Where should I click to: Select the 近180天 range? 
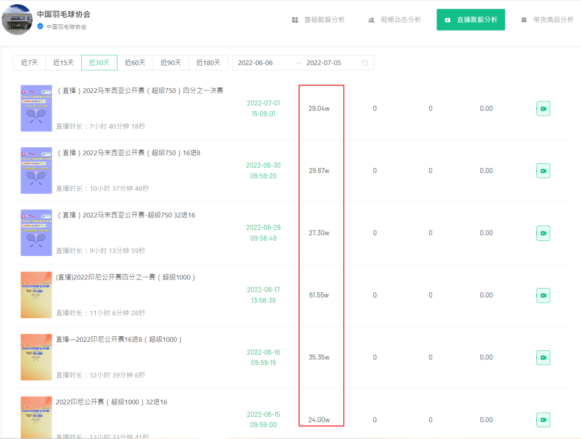tap(208, 62)
